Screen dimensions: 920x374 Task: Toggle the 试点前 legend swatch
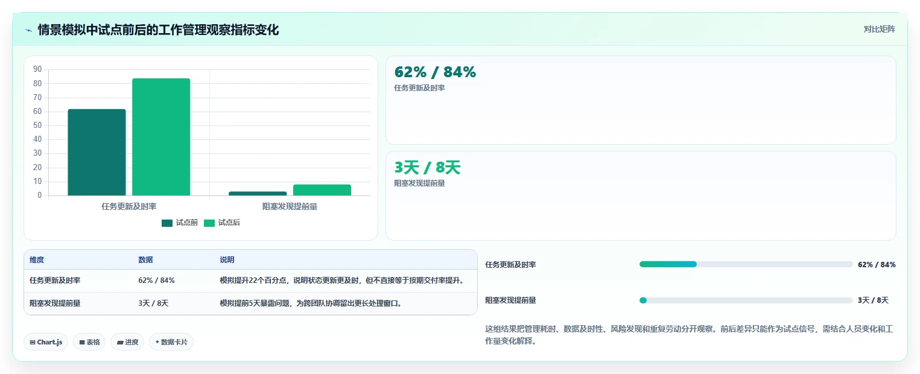pyautogui.click(x=167, y=223)
